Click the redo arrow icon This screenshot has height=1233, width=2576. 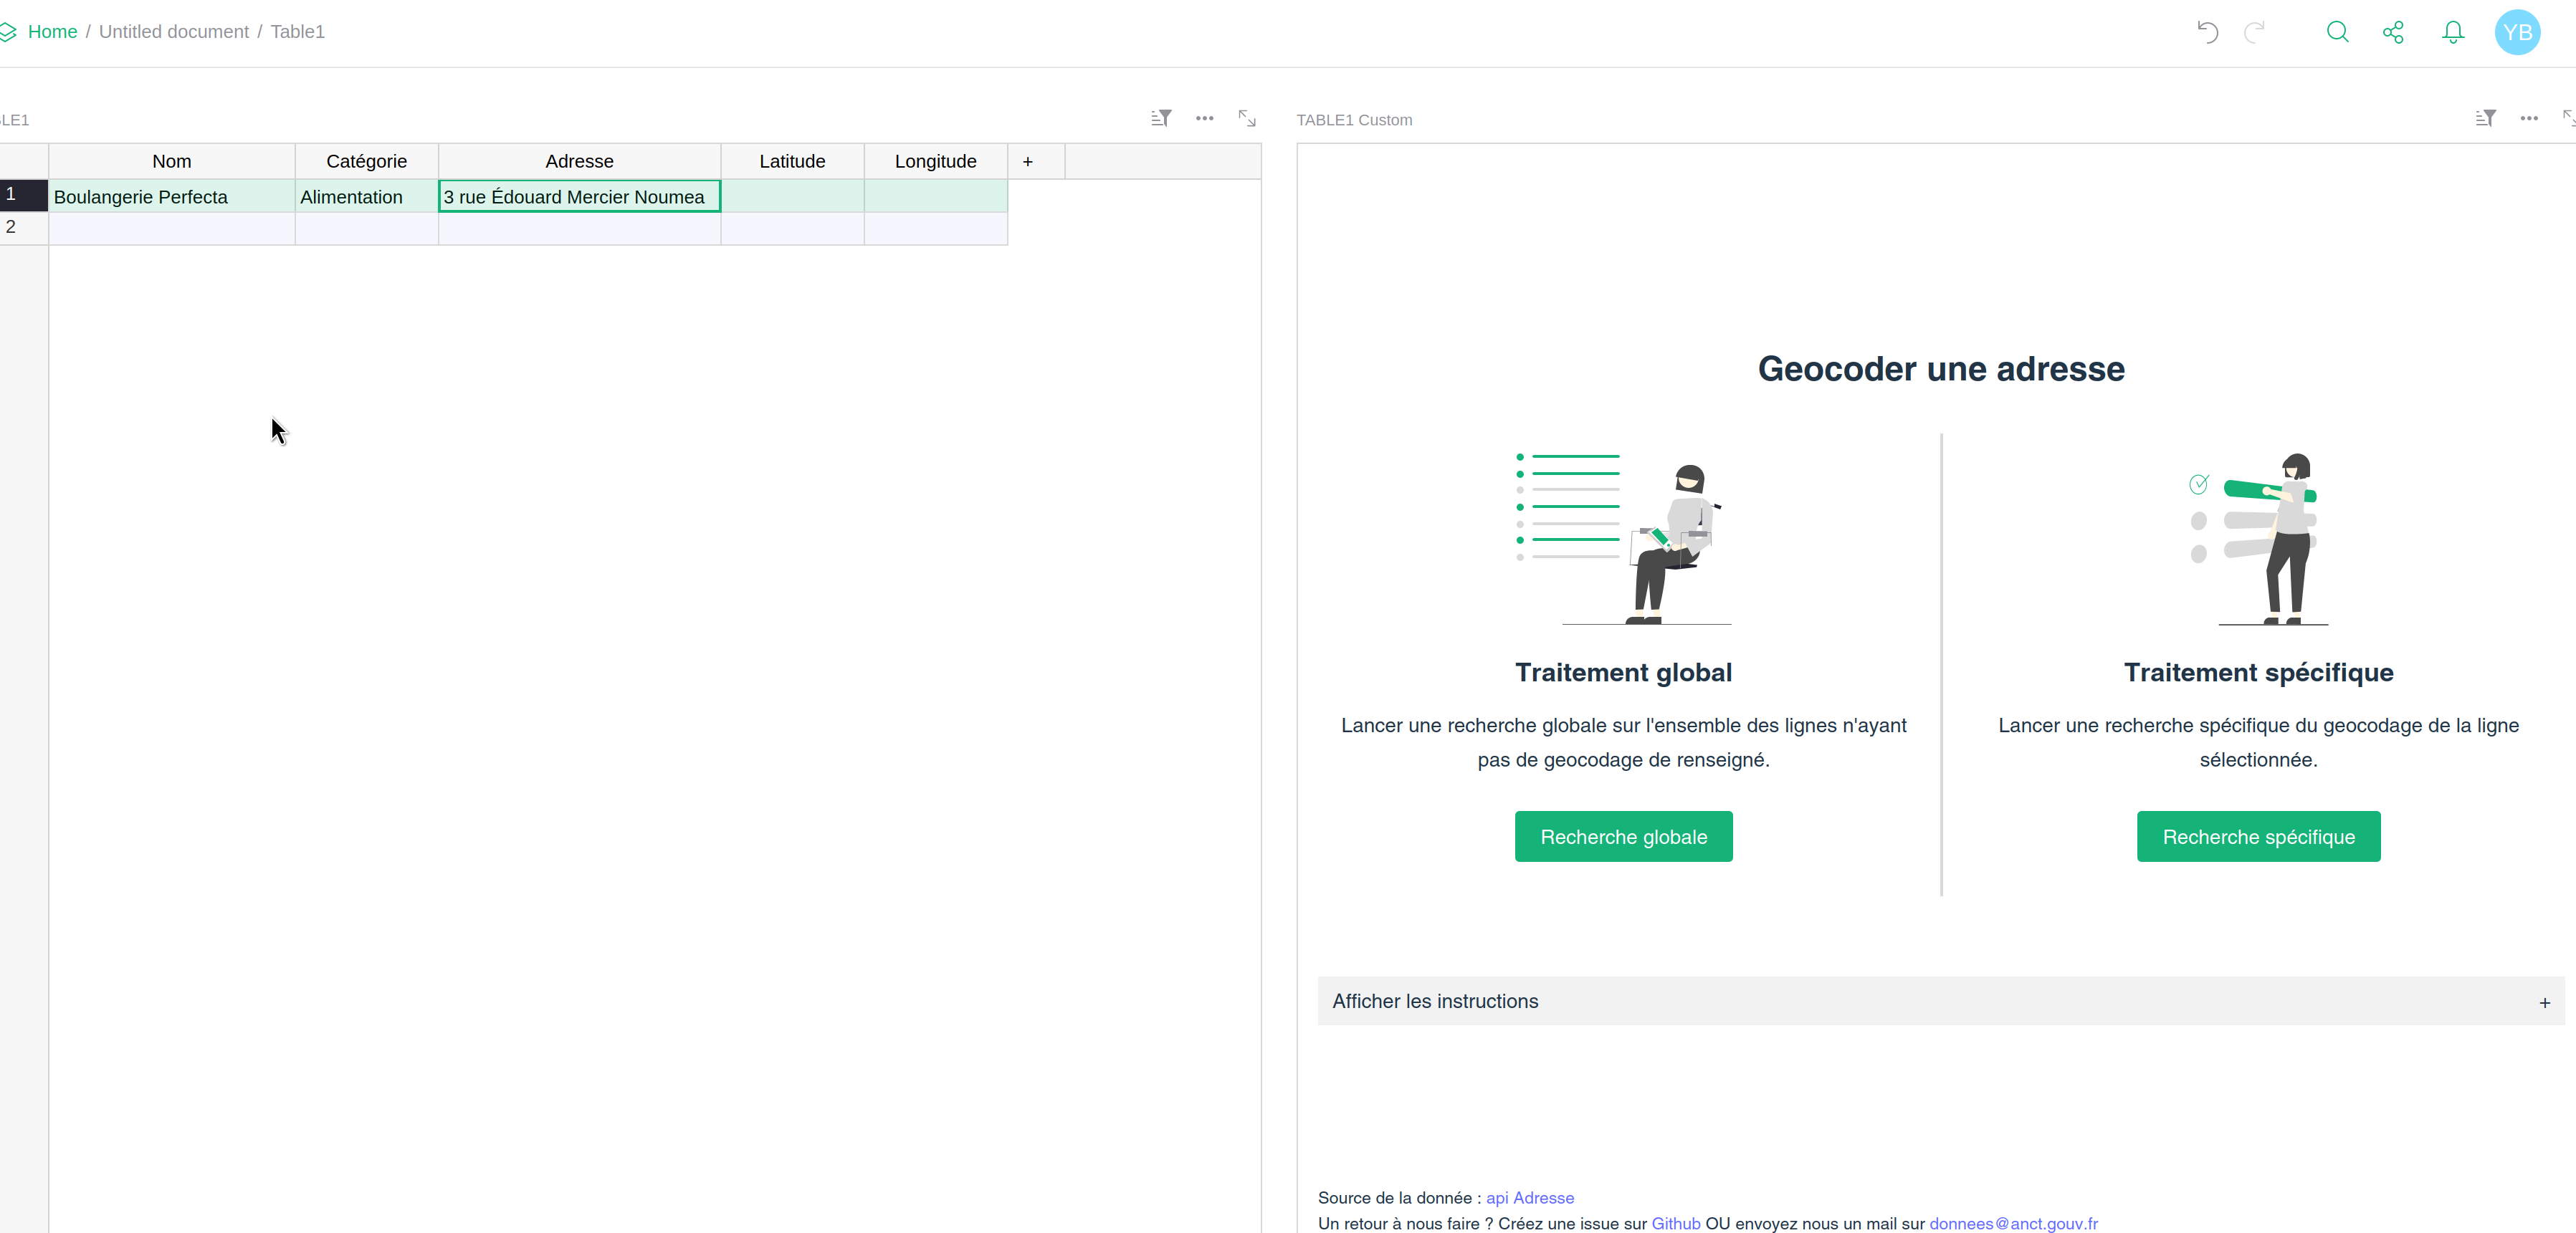pyautogui.click(x=2254, y=32)
